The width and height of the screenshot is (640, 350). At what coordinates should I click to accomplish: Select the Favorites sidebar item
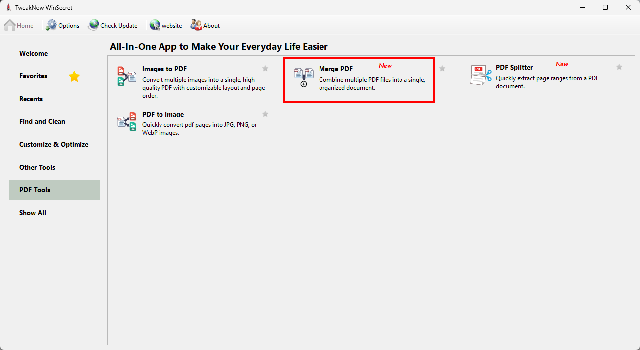pyautogui.click(x=55, y=76)
